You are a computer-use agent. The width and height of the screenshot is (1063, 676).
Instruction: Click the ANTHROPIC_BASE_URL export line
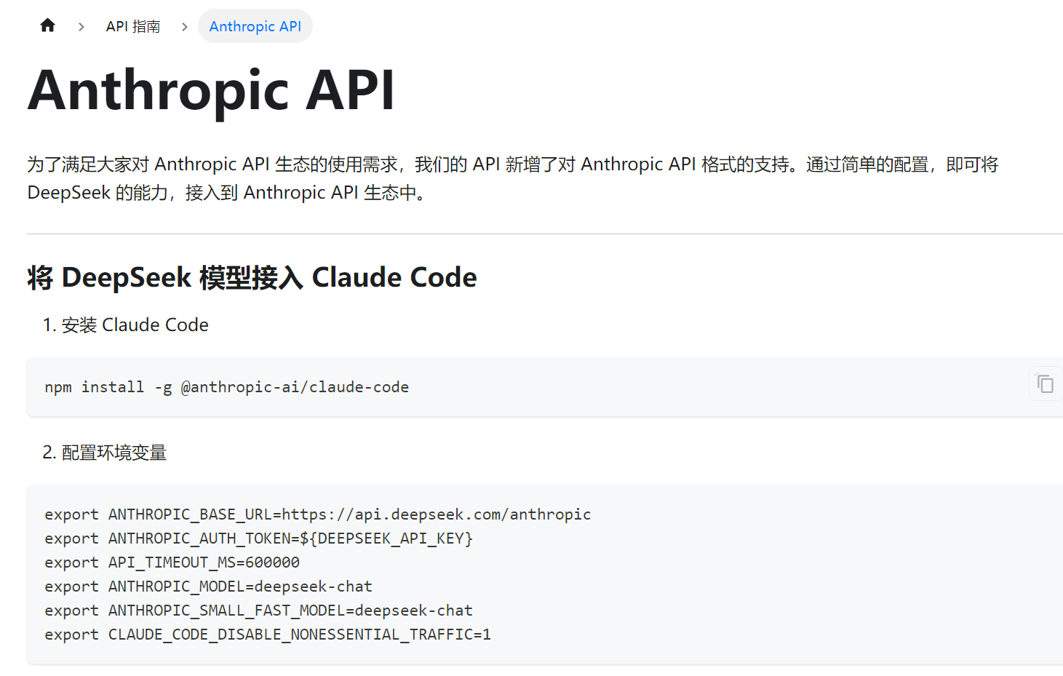click(x=318, y=514)
